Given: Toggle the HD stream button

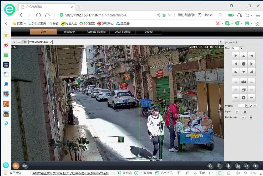Looking at the screenshot, I should (16, 166).
